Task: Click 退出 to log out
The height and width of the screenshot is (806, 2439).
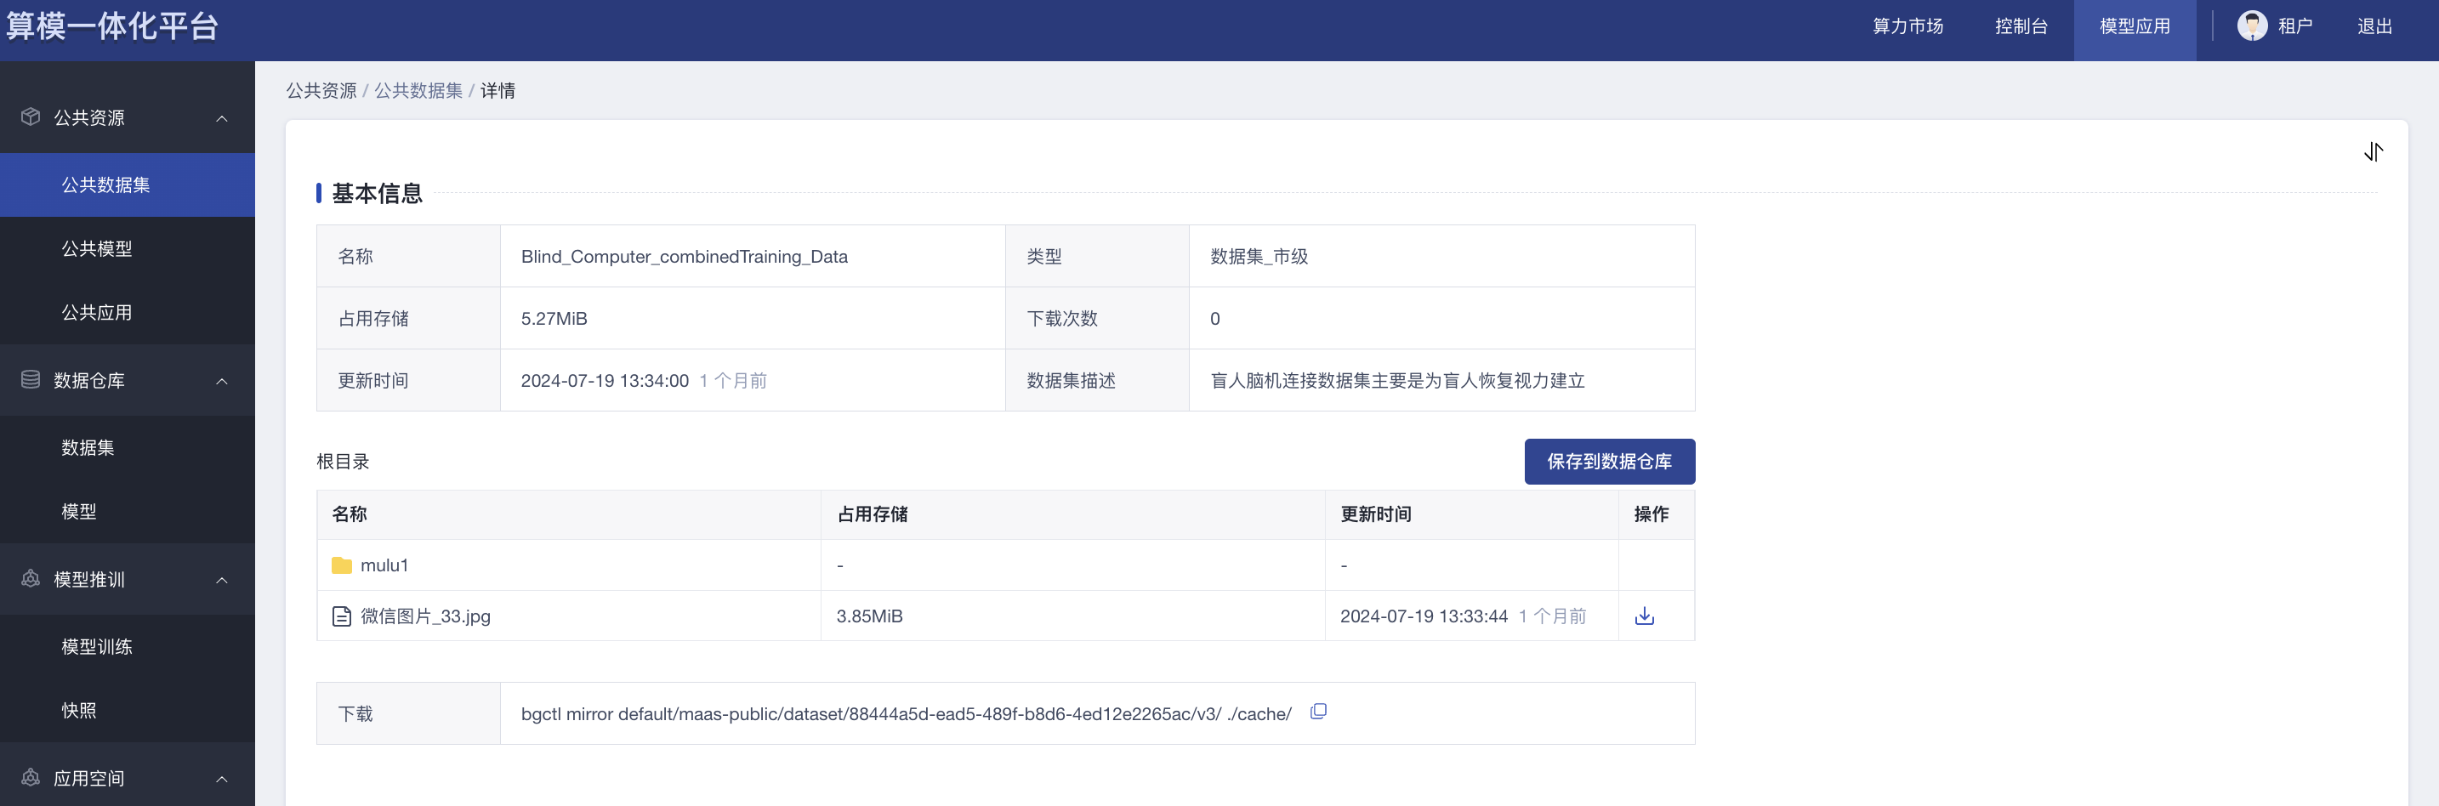Action: [x=2374, y=26]
